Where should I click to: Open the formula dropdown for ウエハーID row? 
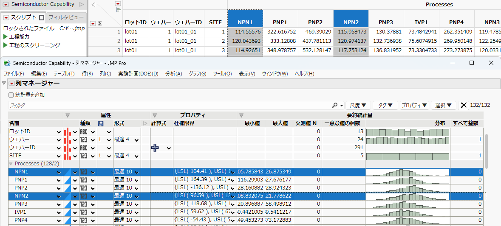pos(169,148)
